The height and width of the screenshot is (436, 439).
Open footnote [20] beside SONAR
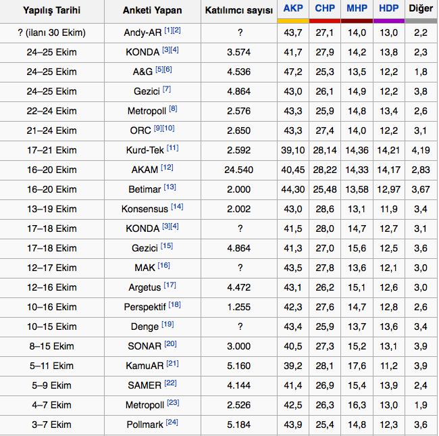click(x=171, y=343)
